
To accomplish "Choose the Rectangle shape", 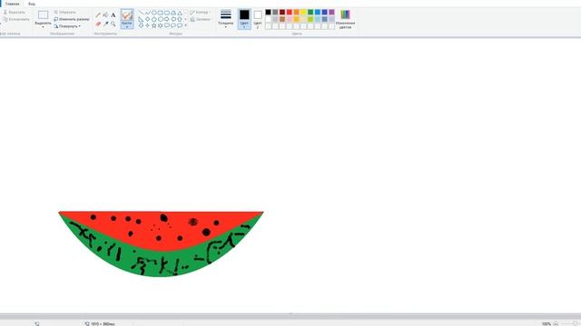I will coord(161,13).
